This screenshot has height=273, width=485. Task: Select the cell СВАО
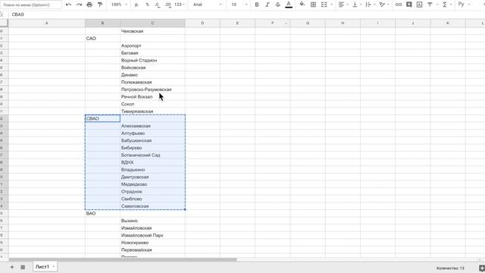[102, 118]
